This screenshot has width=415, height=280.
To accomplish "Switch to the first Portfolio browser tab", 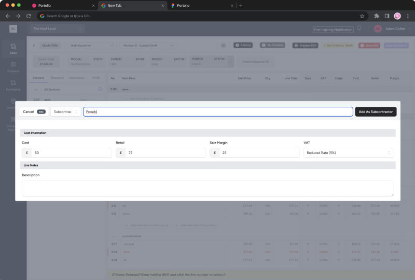I will tap(62, 5).
